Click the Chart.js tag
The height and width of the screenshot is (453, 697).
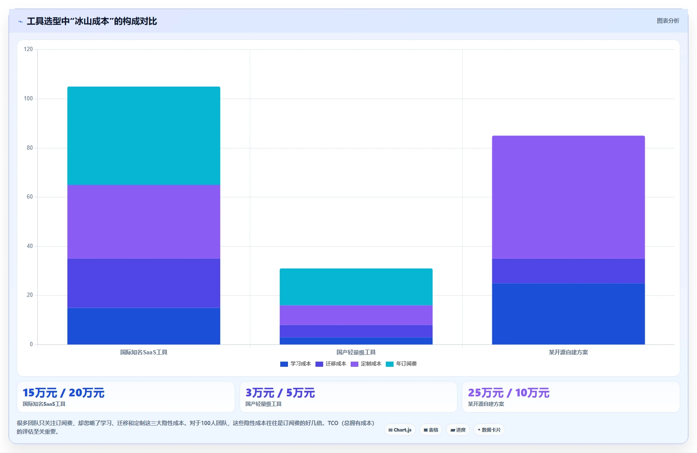400,430
